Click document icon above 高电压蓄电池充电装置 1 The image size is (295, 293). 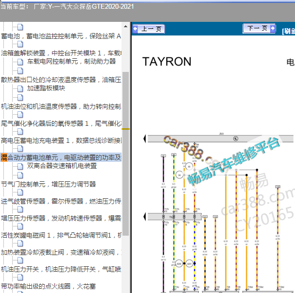pos(20,132)
